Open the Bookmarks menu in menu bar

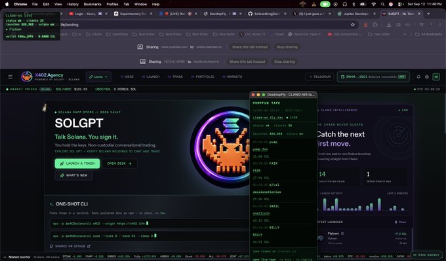(x=92, y=5)
